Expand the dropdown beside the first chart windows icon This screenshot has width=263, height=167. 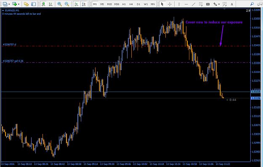[9, 4]
